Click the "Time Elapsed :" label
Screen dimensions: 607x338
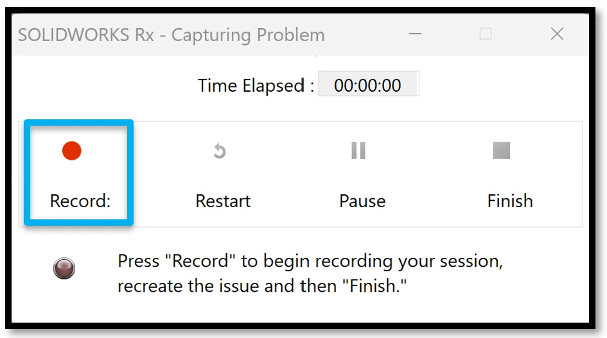(x=256, y=85)
